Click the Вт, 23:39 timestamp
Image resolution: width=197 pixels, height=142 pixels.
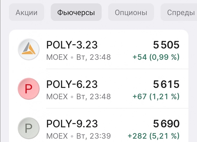(x=93, y=135)
